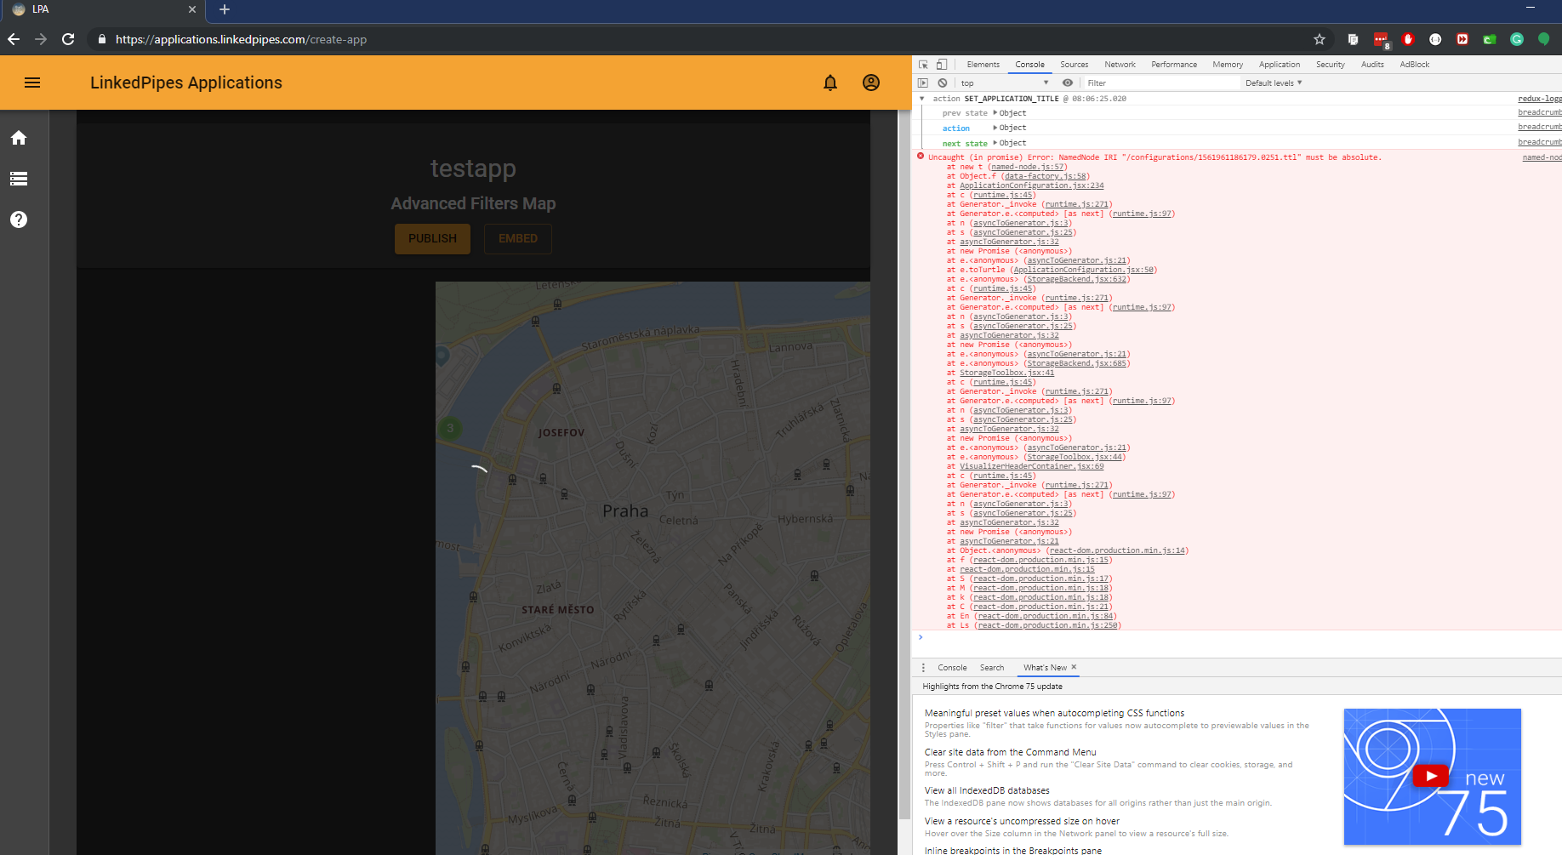The image size is (1562, 855).
Task: Open the Default levels dropdown
Action: [x=1274, y=83]
